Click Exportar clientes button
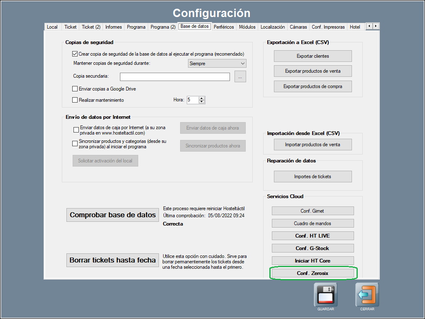Image resolution: width=425 pixels, height=319 pixels. (313, 56)
